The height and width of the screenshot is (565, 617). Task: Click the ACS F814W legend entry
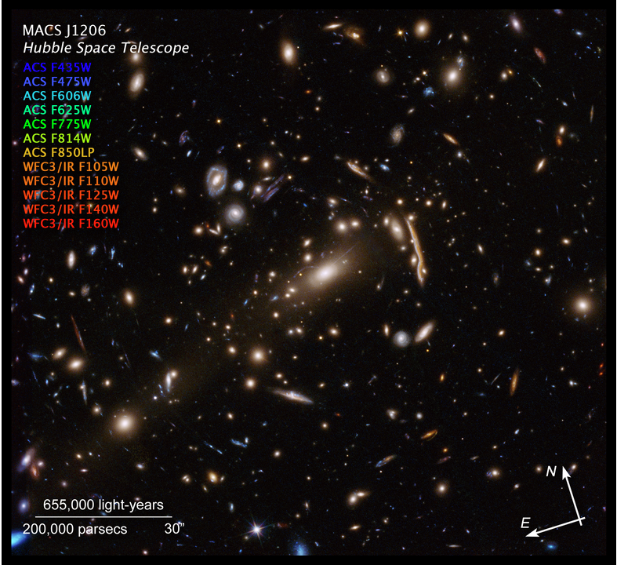click(58, 137)
